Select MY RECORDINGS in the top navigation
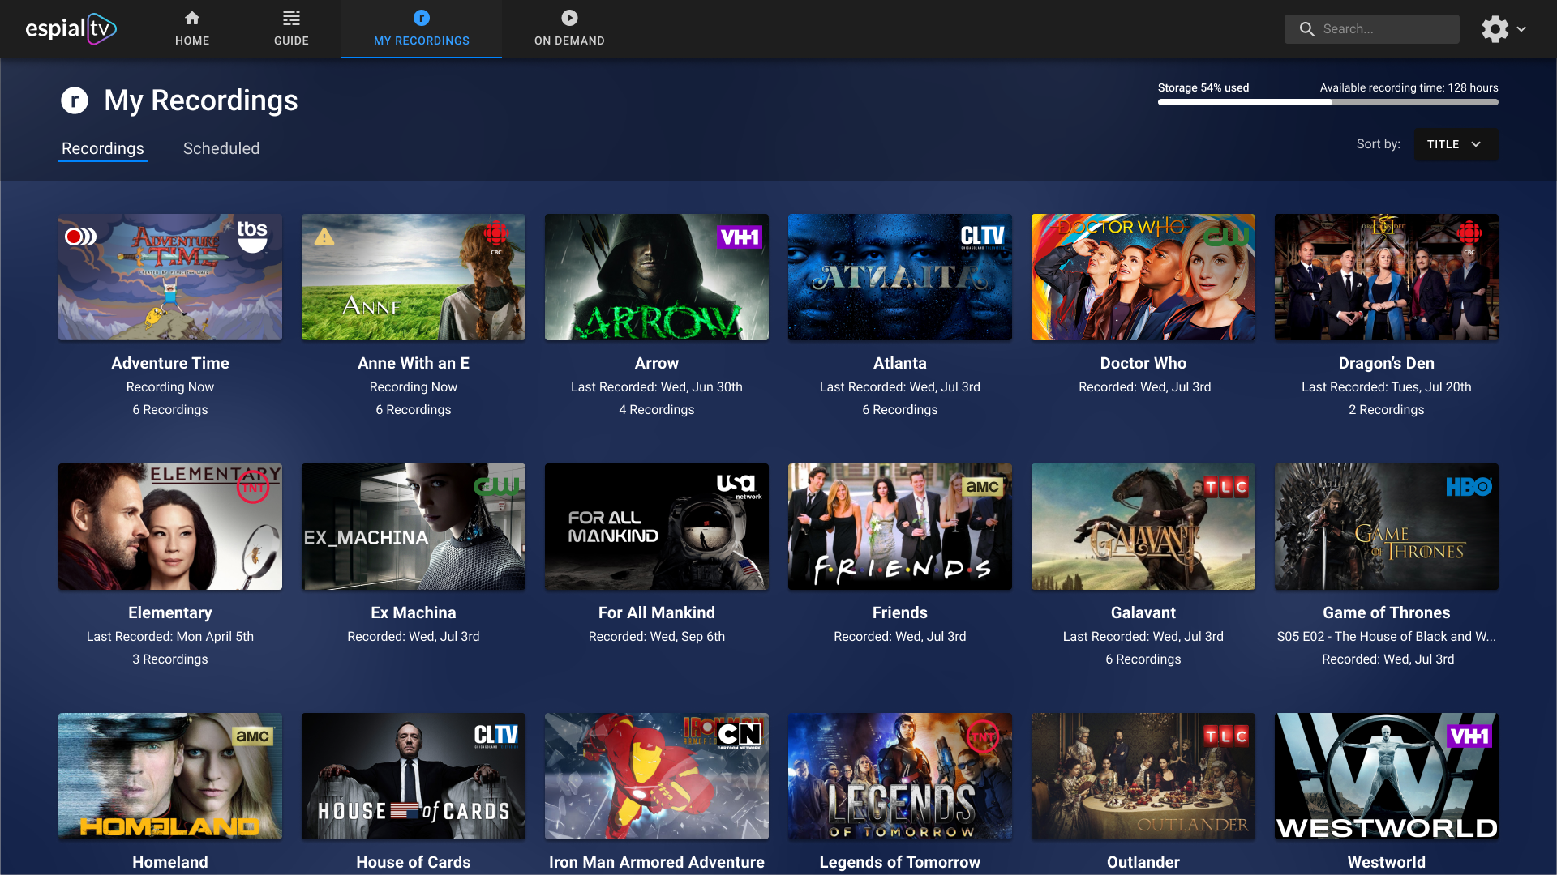The height and width of the screenshot is (875, 1557). coord(422,29)
